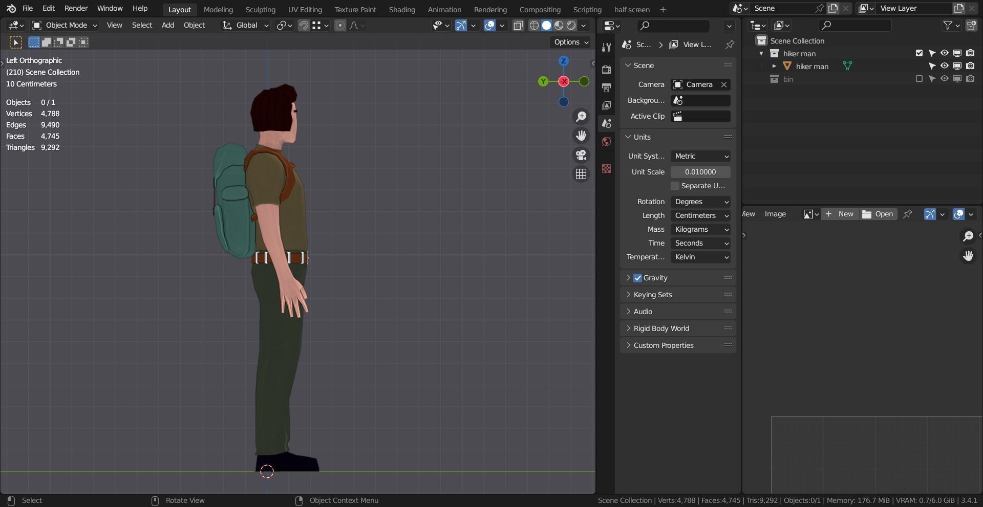
Task: Select rendered viewport shading
Action: tap(571, 26)
